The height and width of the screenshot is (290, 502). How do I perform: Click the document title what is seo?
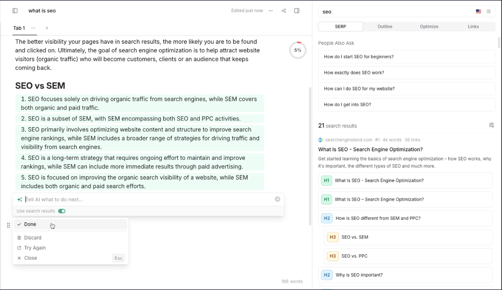click(42, 11)
